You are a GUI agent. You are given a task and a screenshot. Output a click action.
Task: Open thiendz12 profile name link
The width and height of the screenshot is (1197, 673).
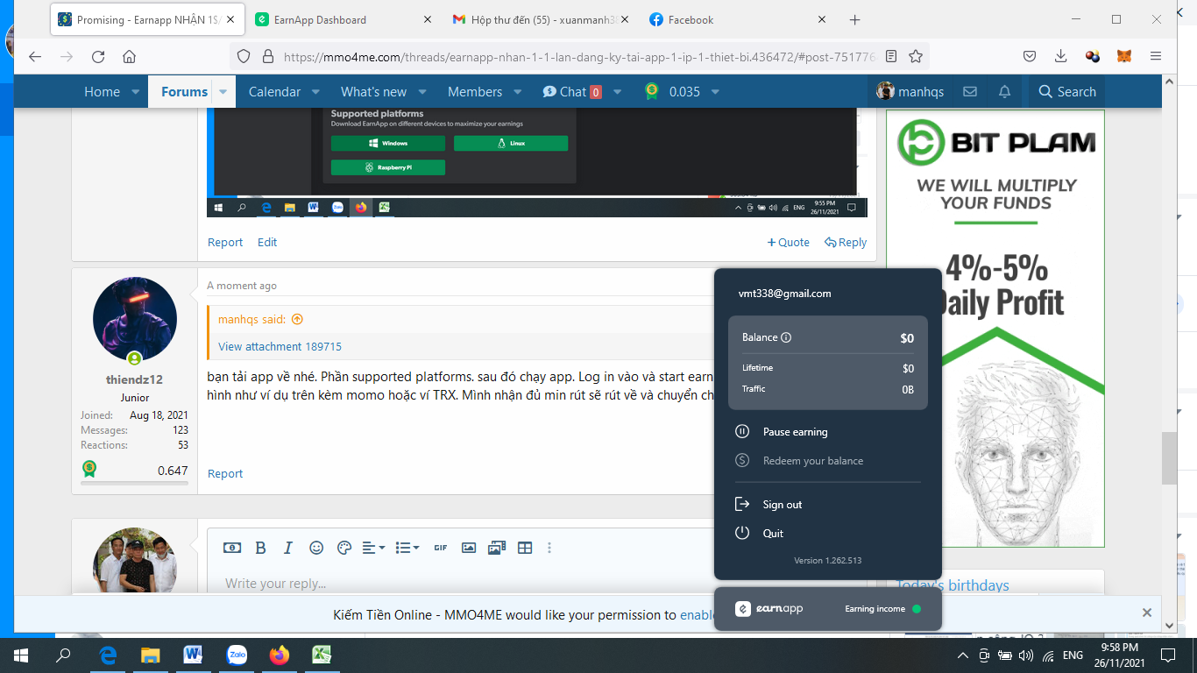(x=134, y=379)
